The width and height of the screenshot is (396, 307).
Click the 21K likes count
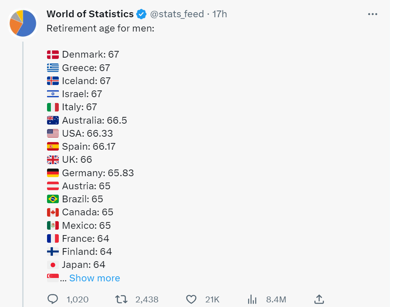point(212,299)
